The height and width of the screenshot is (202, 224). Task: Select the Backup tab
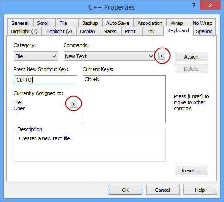[90, 23]
